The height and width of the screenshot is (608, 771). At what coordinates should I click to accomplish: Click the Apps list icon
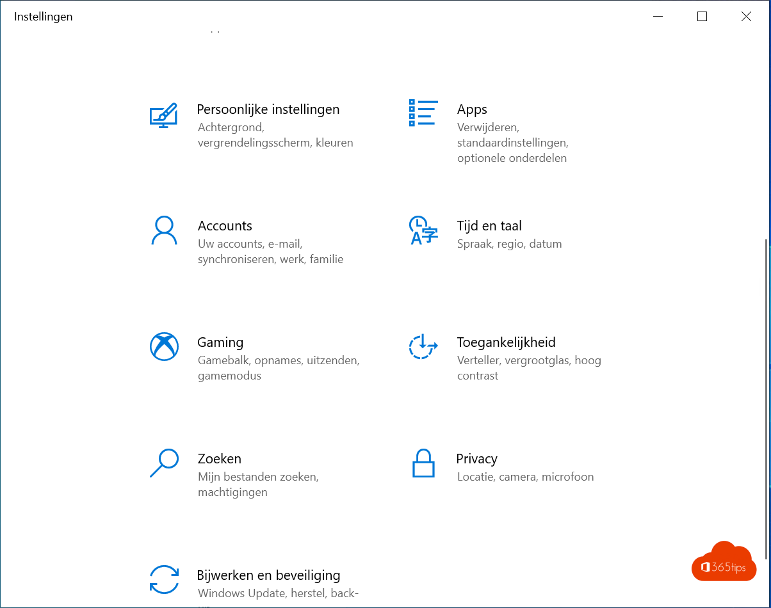pyautogui.click(x=423, y=113)
